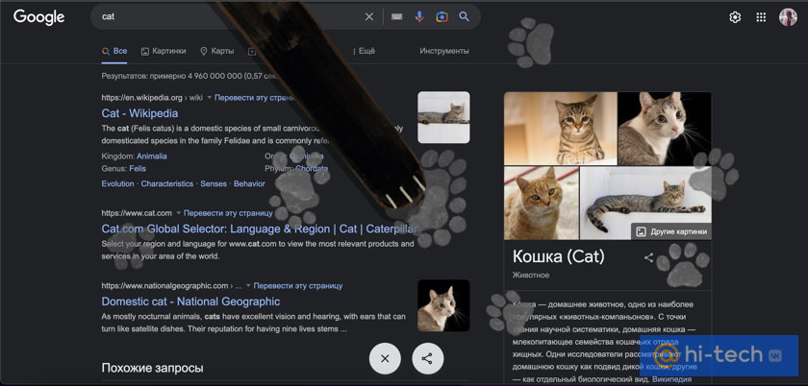Select the Все tab
Screen dimensions: 808x386
(x=114, y=51)
